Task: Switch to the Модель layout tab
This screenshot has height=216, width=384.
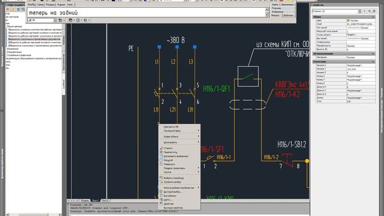Action: pyautogui.click(x=85, y=200)
